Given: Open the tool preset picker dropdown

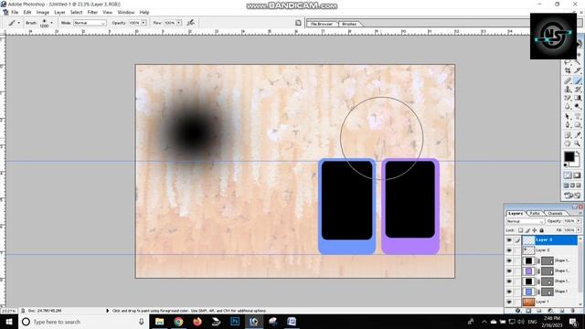Looking at the screenshot, I should [x=18, y=23].
